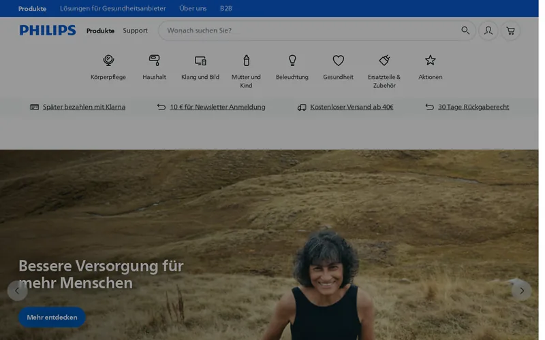Select the Aktionen star icon

point(431,61)
